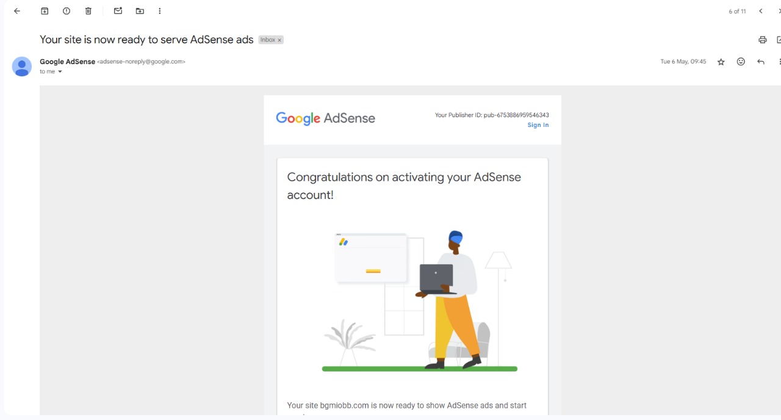781x420 pixels.
Task: Remove the Inbox label with x
Action: (x=279, y=40)
